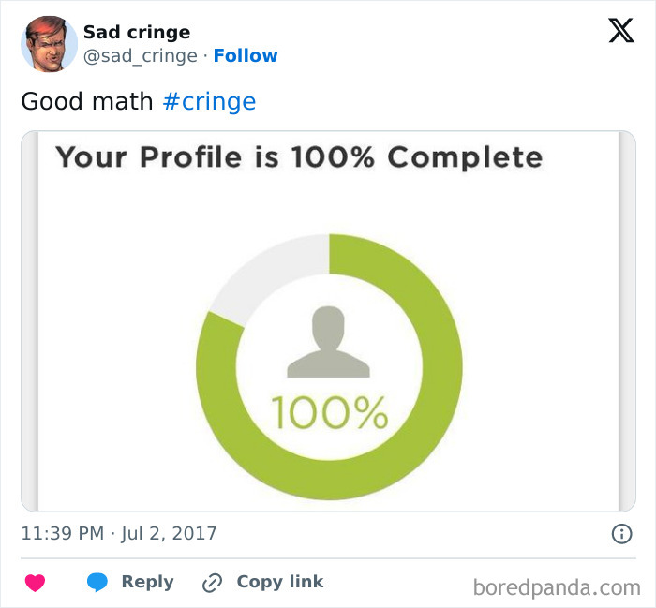The height and width of the screenshot is (608, 656).
Task: Click the green progress ring segment
Action: click(441, 367)
